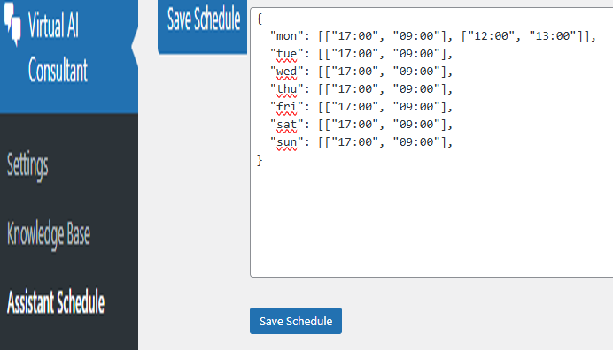This screenshot has height=350, width=613.
Task: Click the "sat" entry in the JSON
Action: (x=286, y=125)
